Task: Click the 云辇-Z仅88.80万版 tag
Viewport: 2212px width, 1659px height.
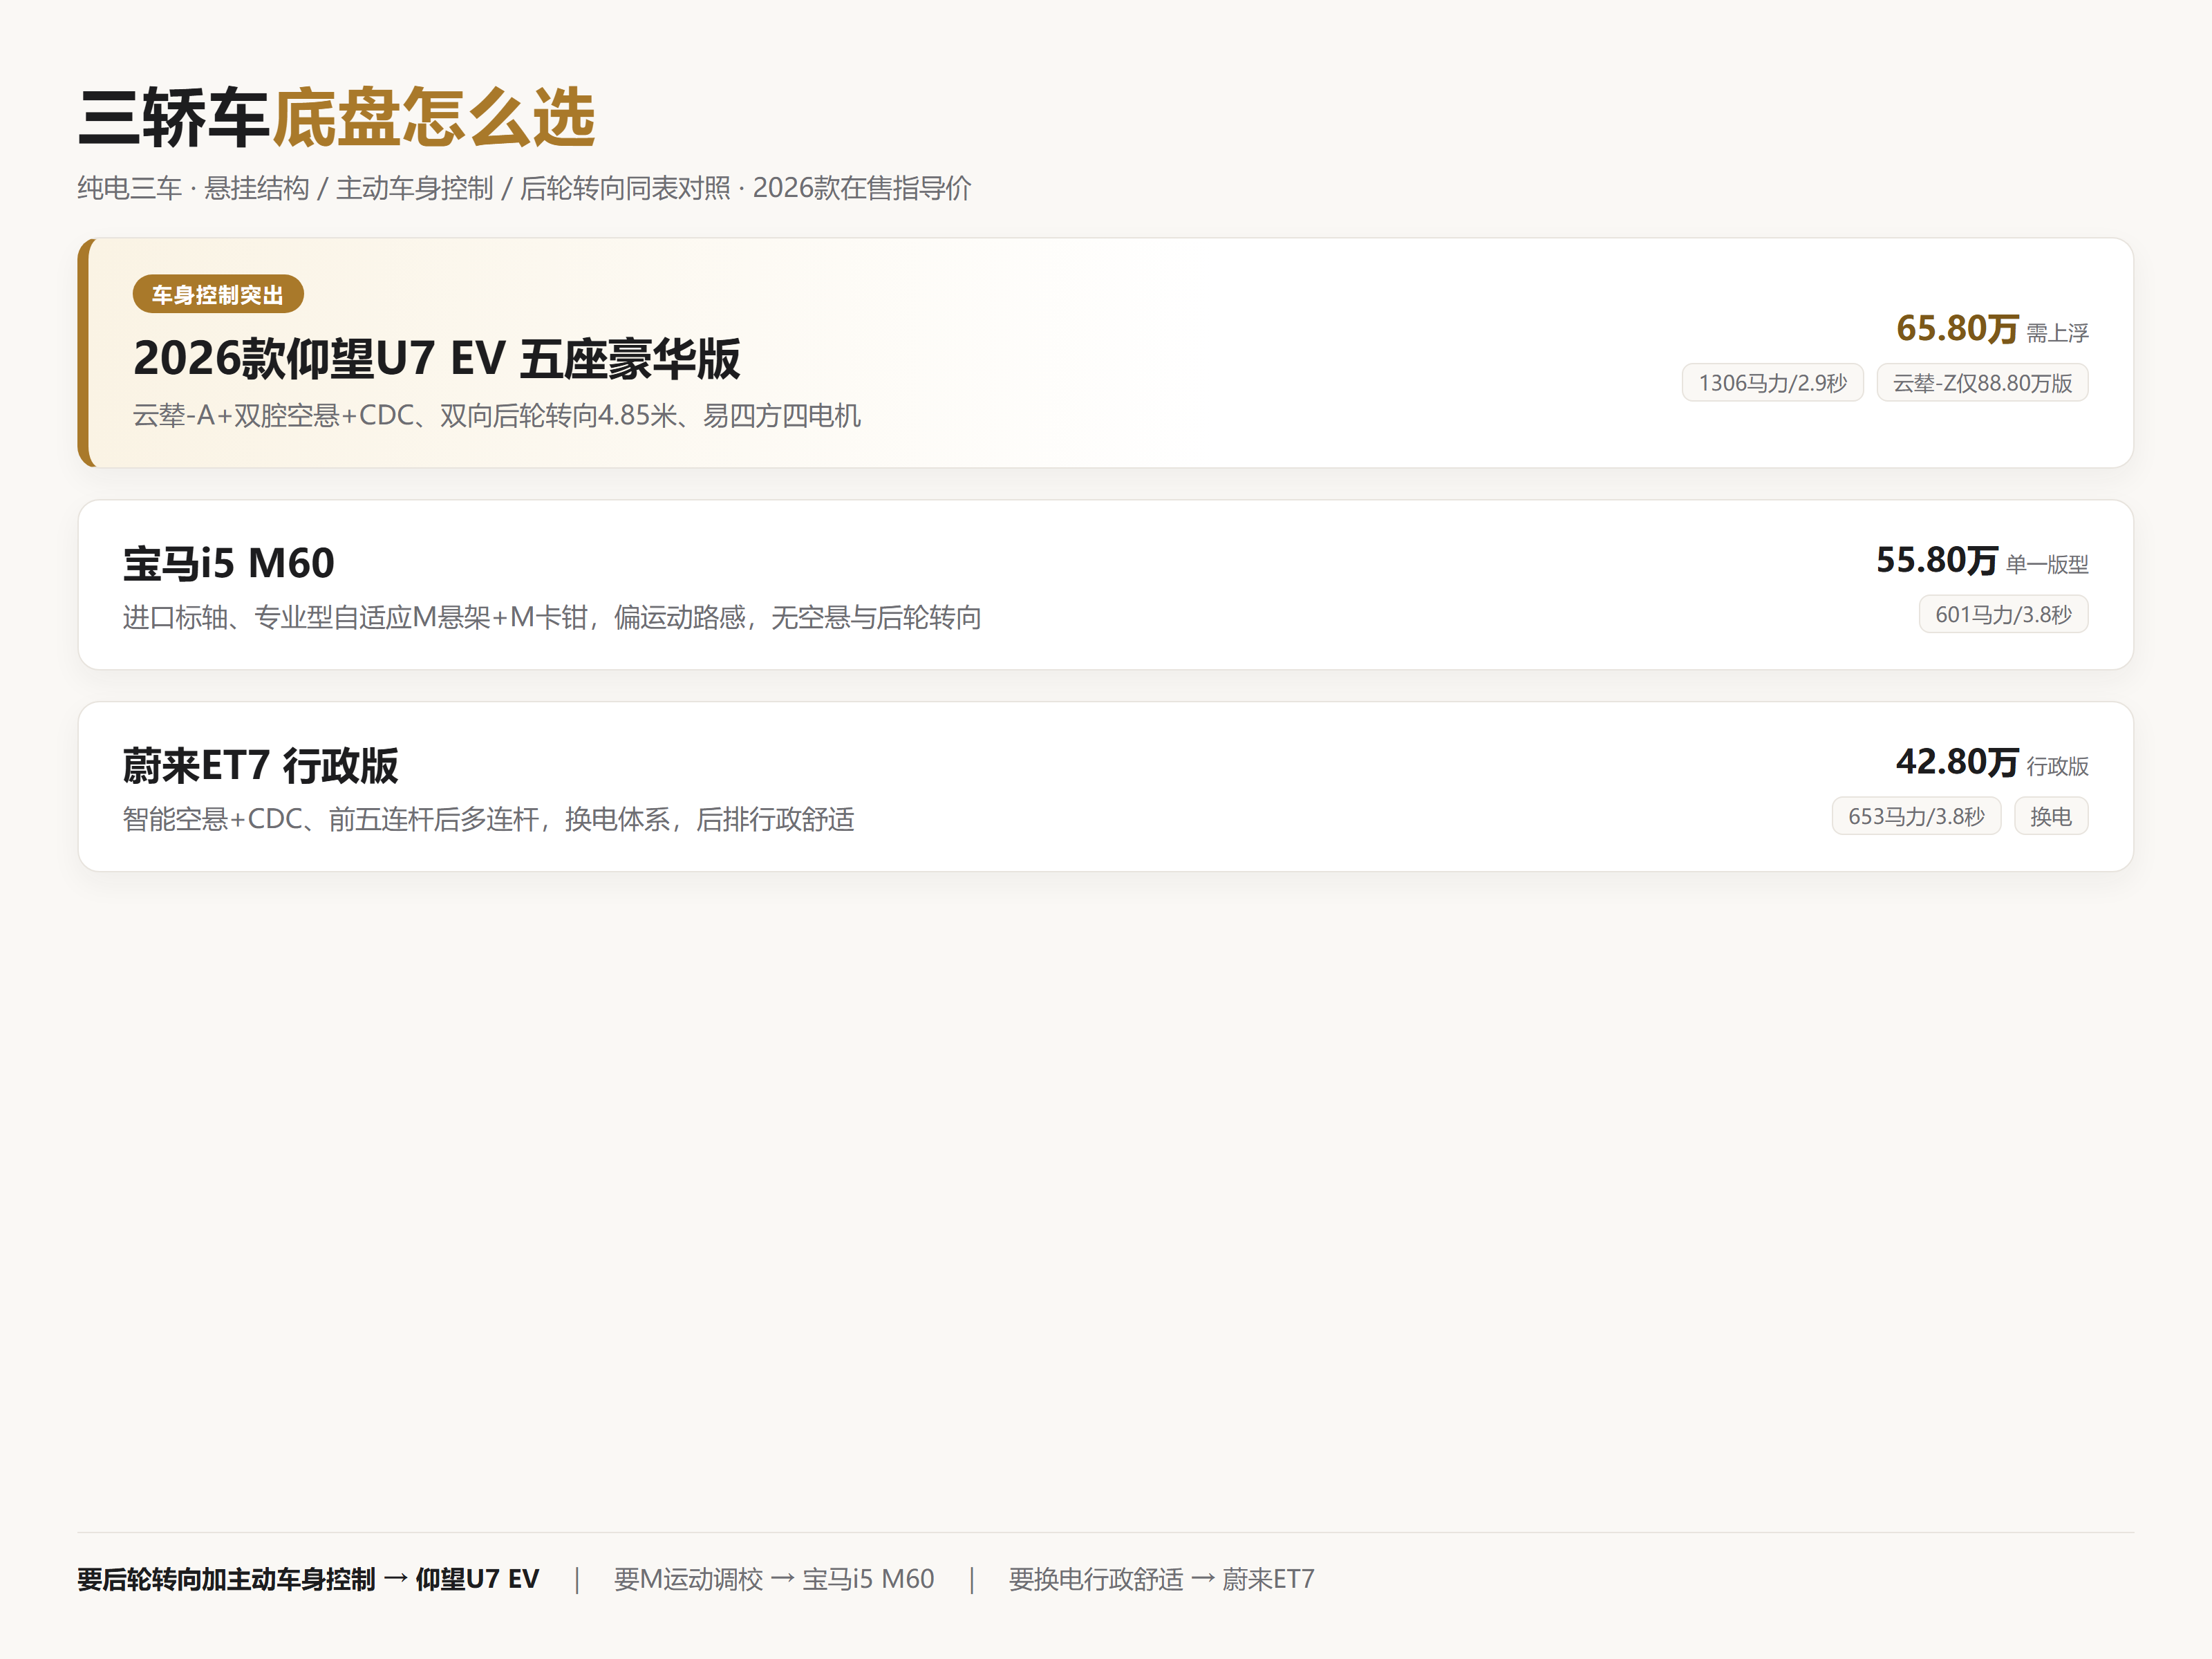Action: [1982, 383]
